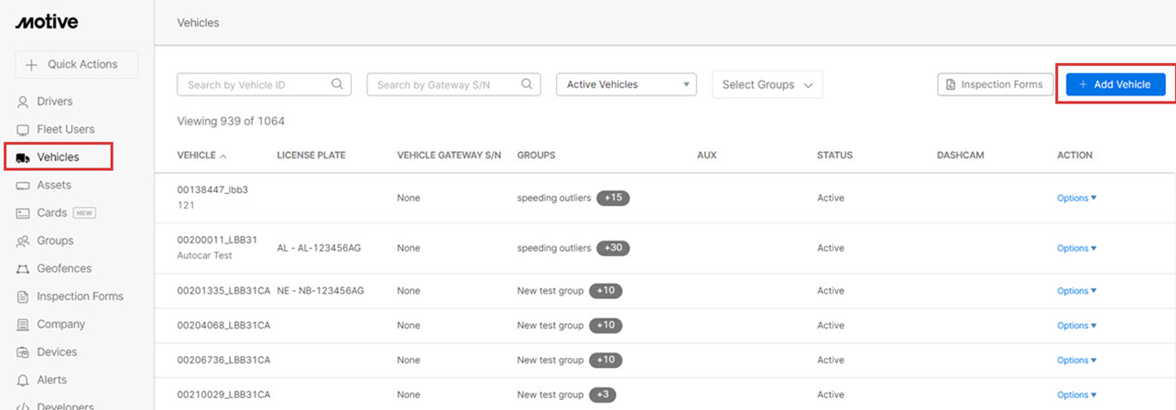Click the LICENSE PLATE column header
Screen dimensions: 1176x410
[x=311, y=156]
